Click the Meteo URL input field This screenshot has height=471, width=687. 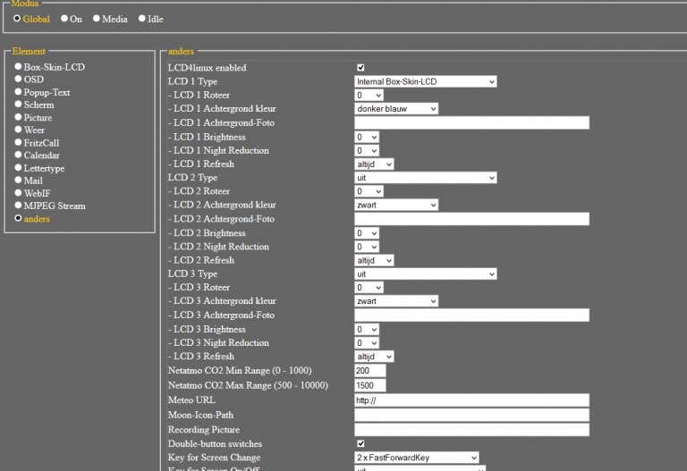tap(471, 400)
